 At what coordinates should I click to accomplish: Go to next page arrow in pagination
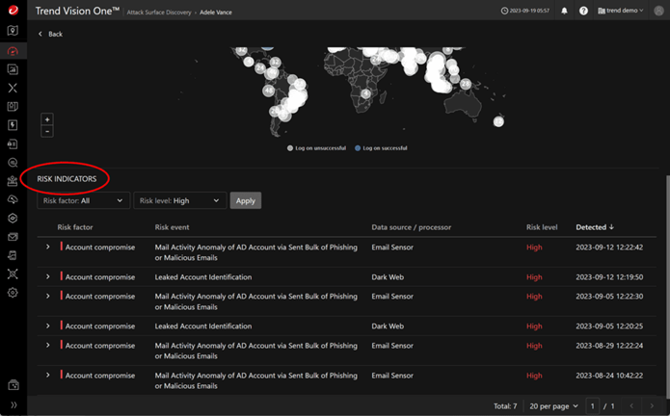point(651,405)
